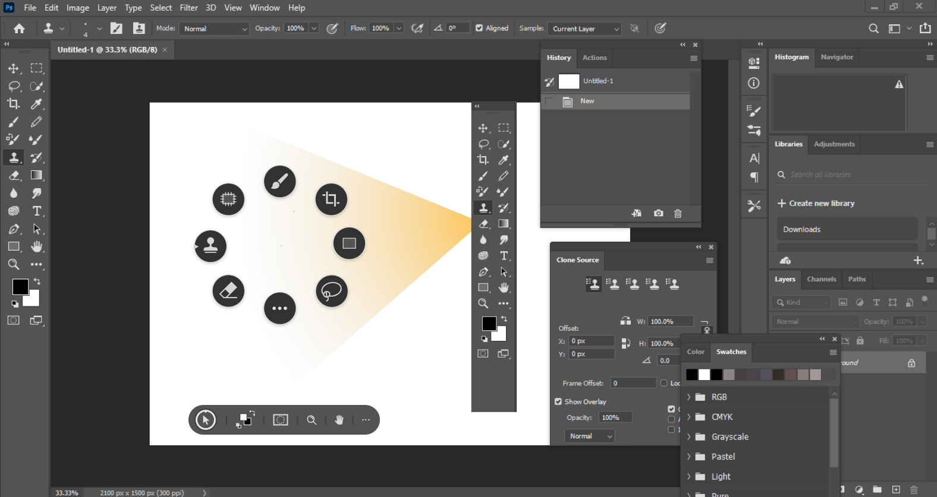Image resolution: width=937 pixels, height=497 pixels.
Task: Click the white swatch in Swatches panel
Action: point(704,375)
